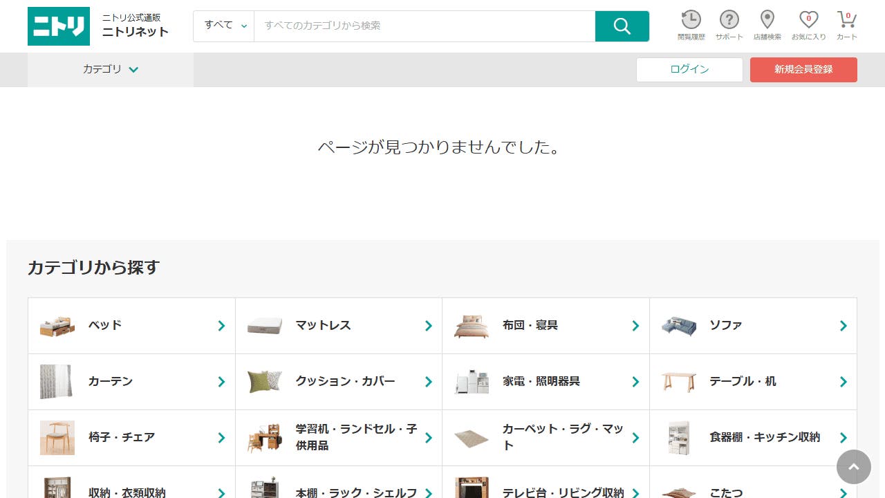Click the 新規会員登録 button
This screenshot has width=885, height=498.
(x=803, y=69)
